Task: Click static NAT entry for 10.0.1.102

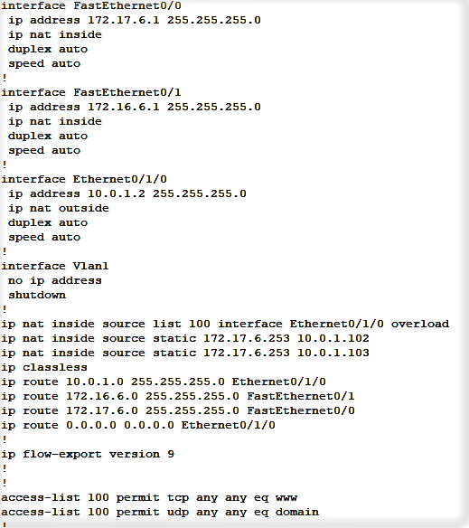Action: click(x=185, y=338)
